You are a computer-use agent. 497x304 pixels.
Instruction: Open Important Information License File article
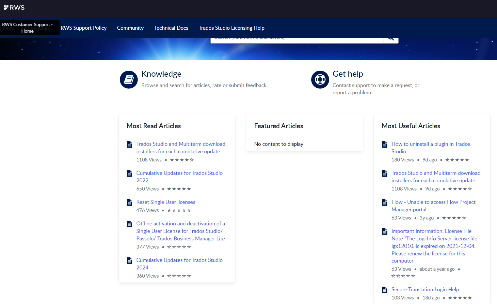[x=434, y=246]
